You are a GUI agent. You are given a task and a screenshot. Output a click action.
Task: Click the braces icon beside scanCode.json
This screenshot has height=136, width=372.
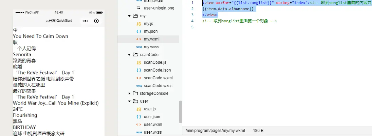(139, 70)
